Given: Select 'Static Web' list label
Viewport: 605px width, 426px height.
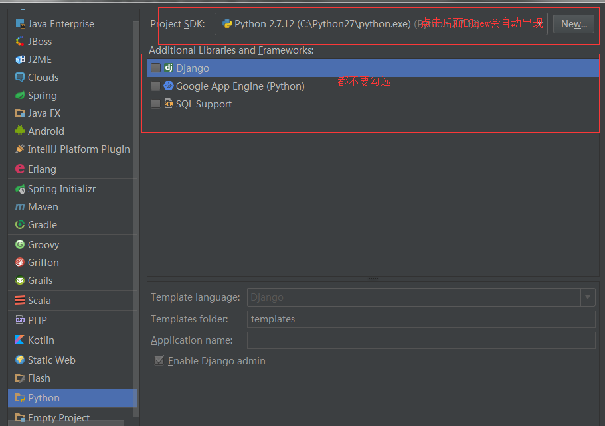Looking at the screenshot, I should coord(52,360).
